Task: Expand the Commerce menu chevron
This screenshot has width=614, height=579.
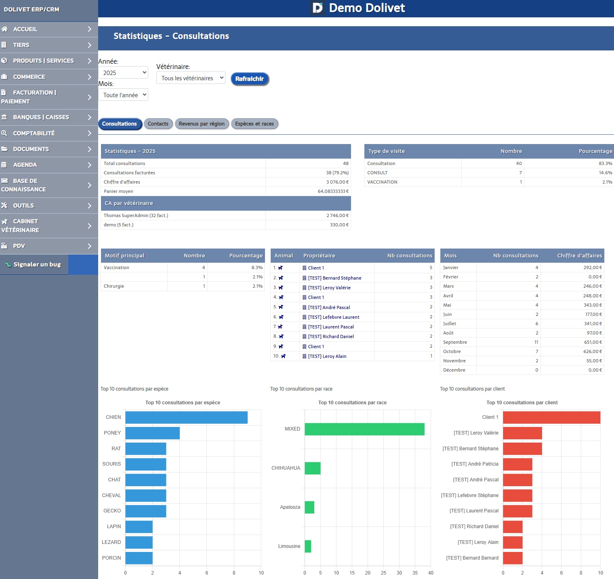Action: pos(89,77)
